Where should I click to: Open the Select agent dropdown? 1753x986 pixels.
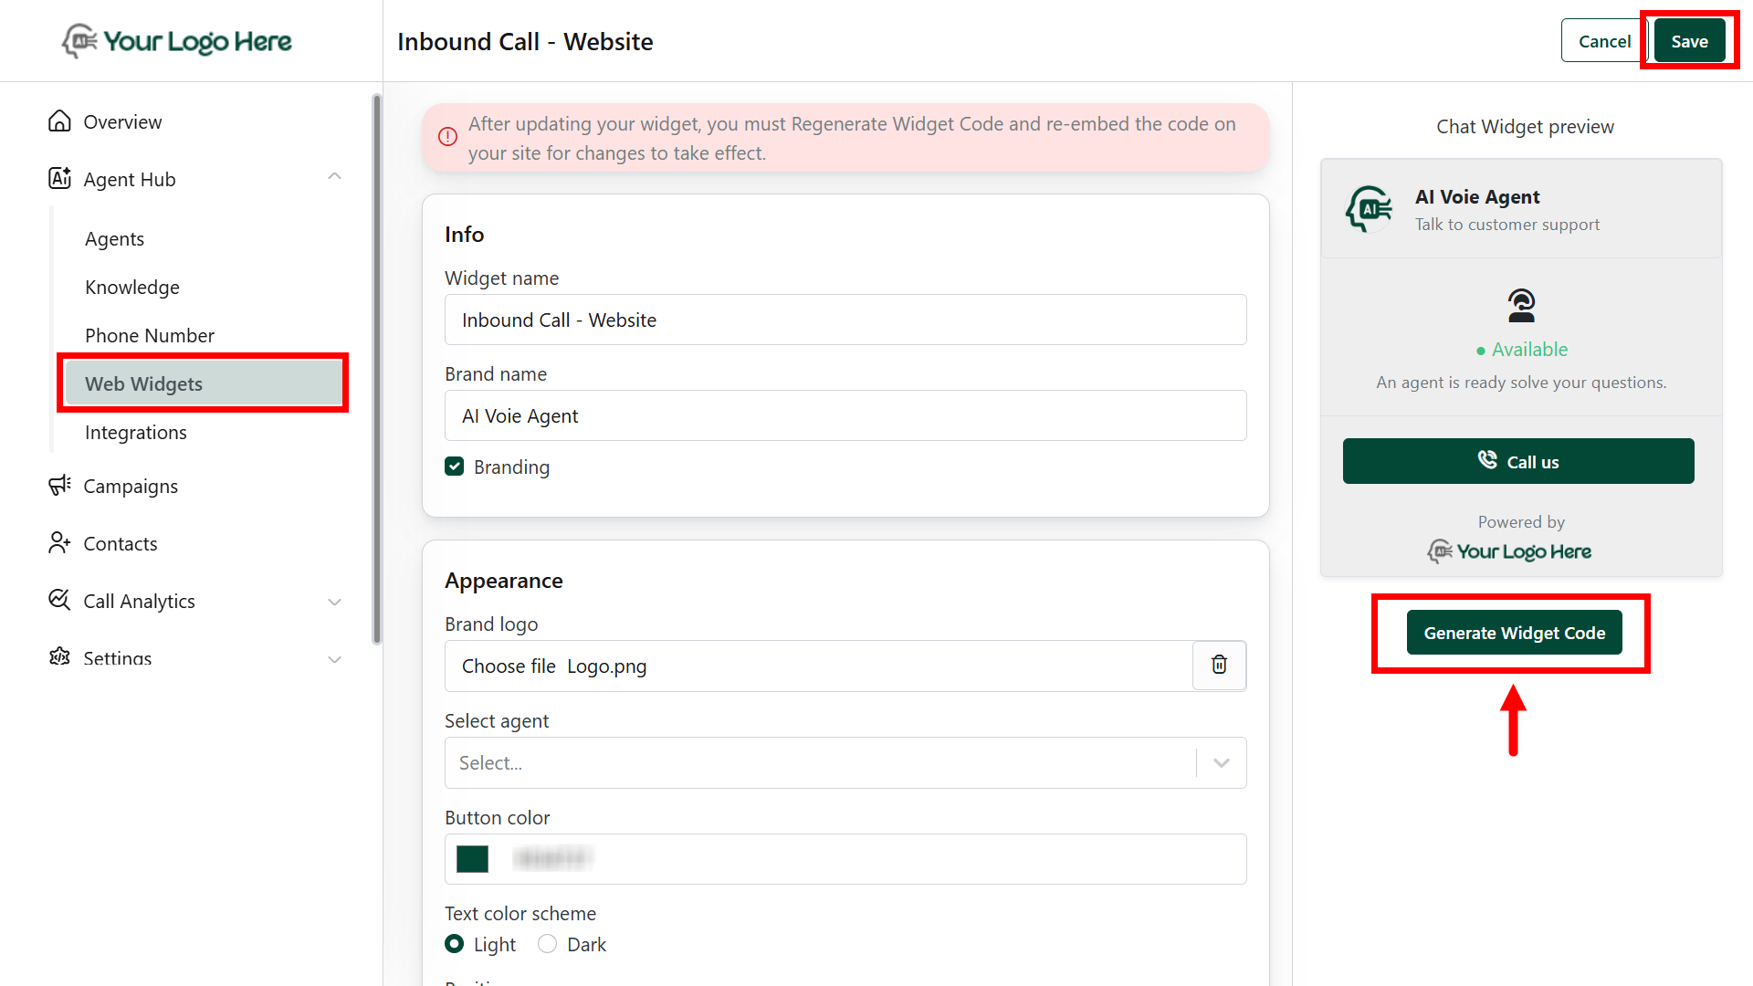point(845,763)
